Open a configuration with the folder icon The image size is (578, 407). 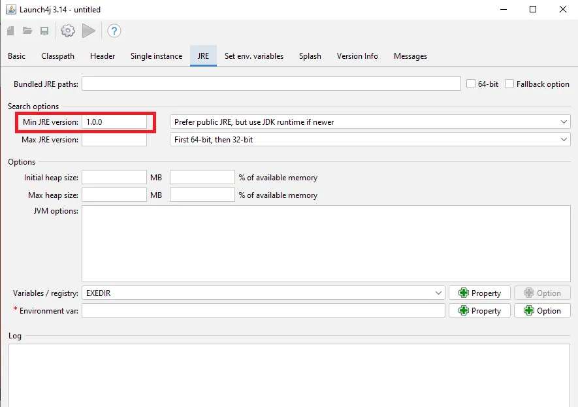(27, 31)
